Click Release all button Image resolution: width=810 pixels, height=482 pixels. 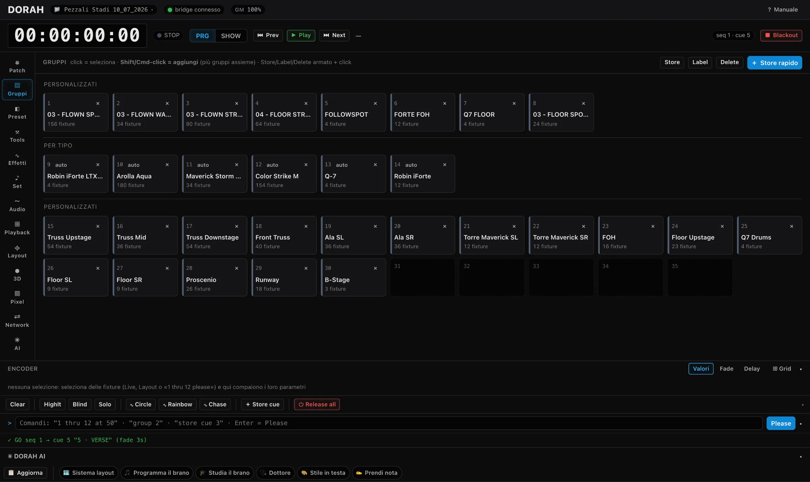[x=317, y=404]
